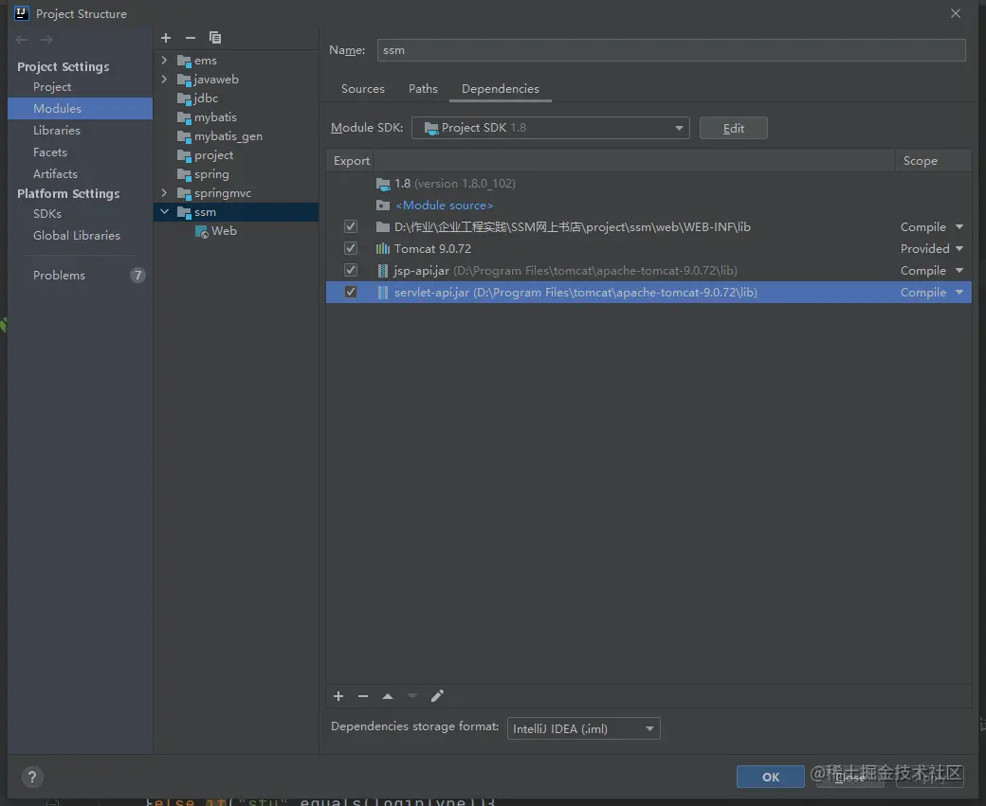
Task: Click the servlet-api.jar file icon
Action: [x=382, y=292]
